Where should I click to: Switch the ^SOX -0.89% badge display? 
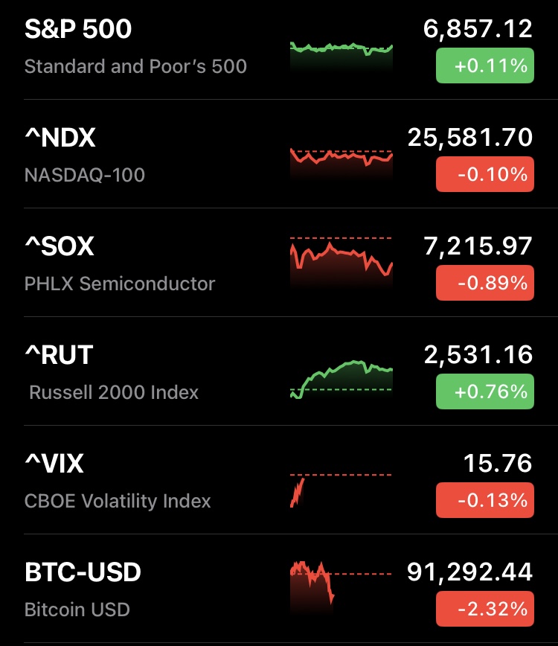click(x=485, y=284)
